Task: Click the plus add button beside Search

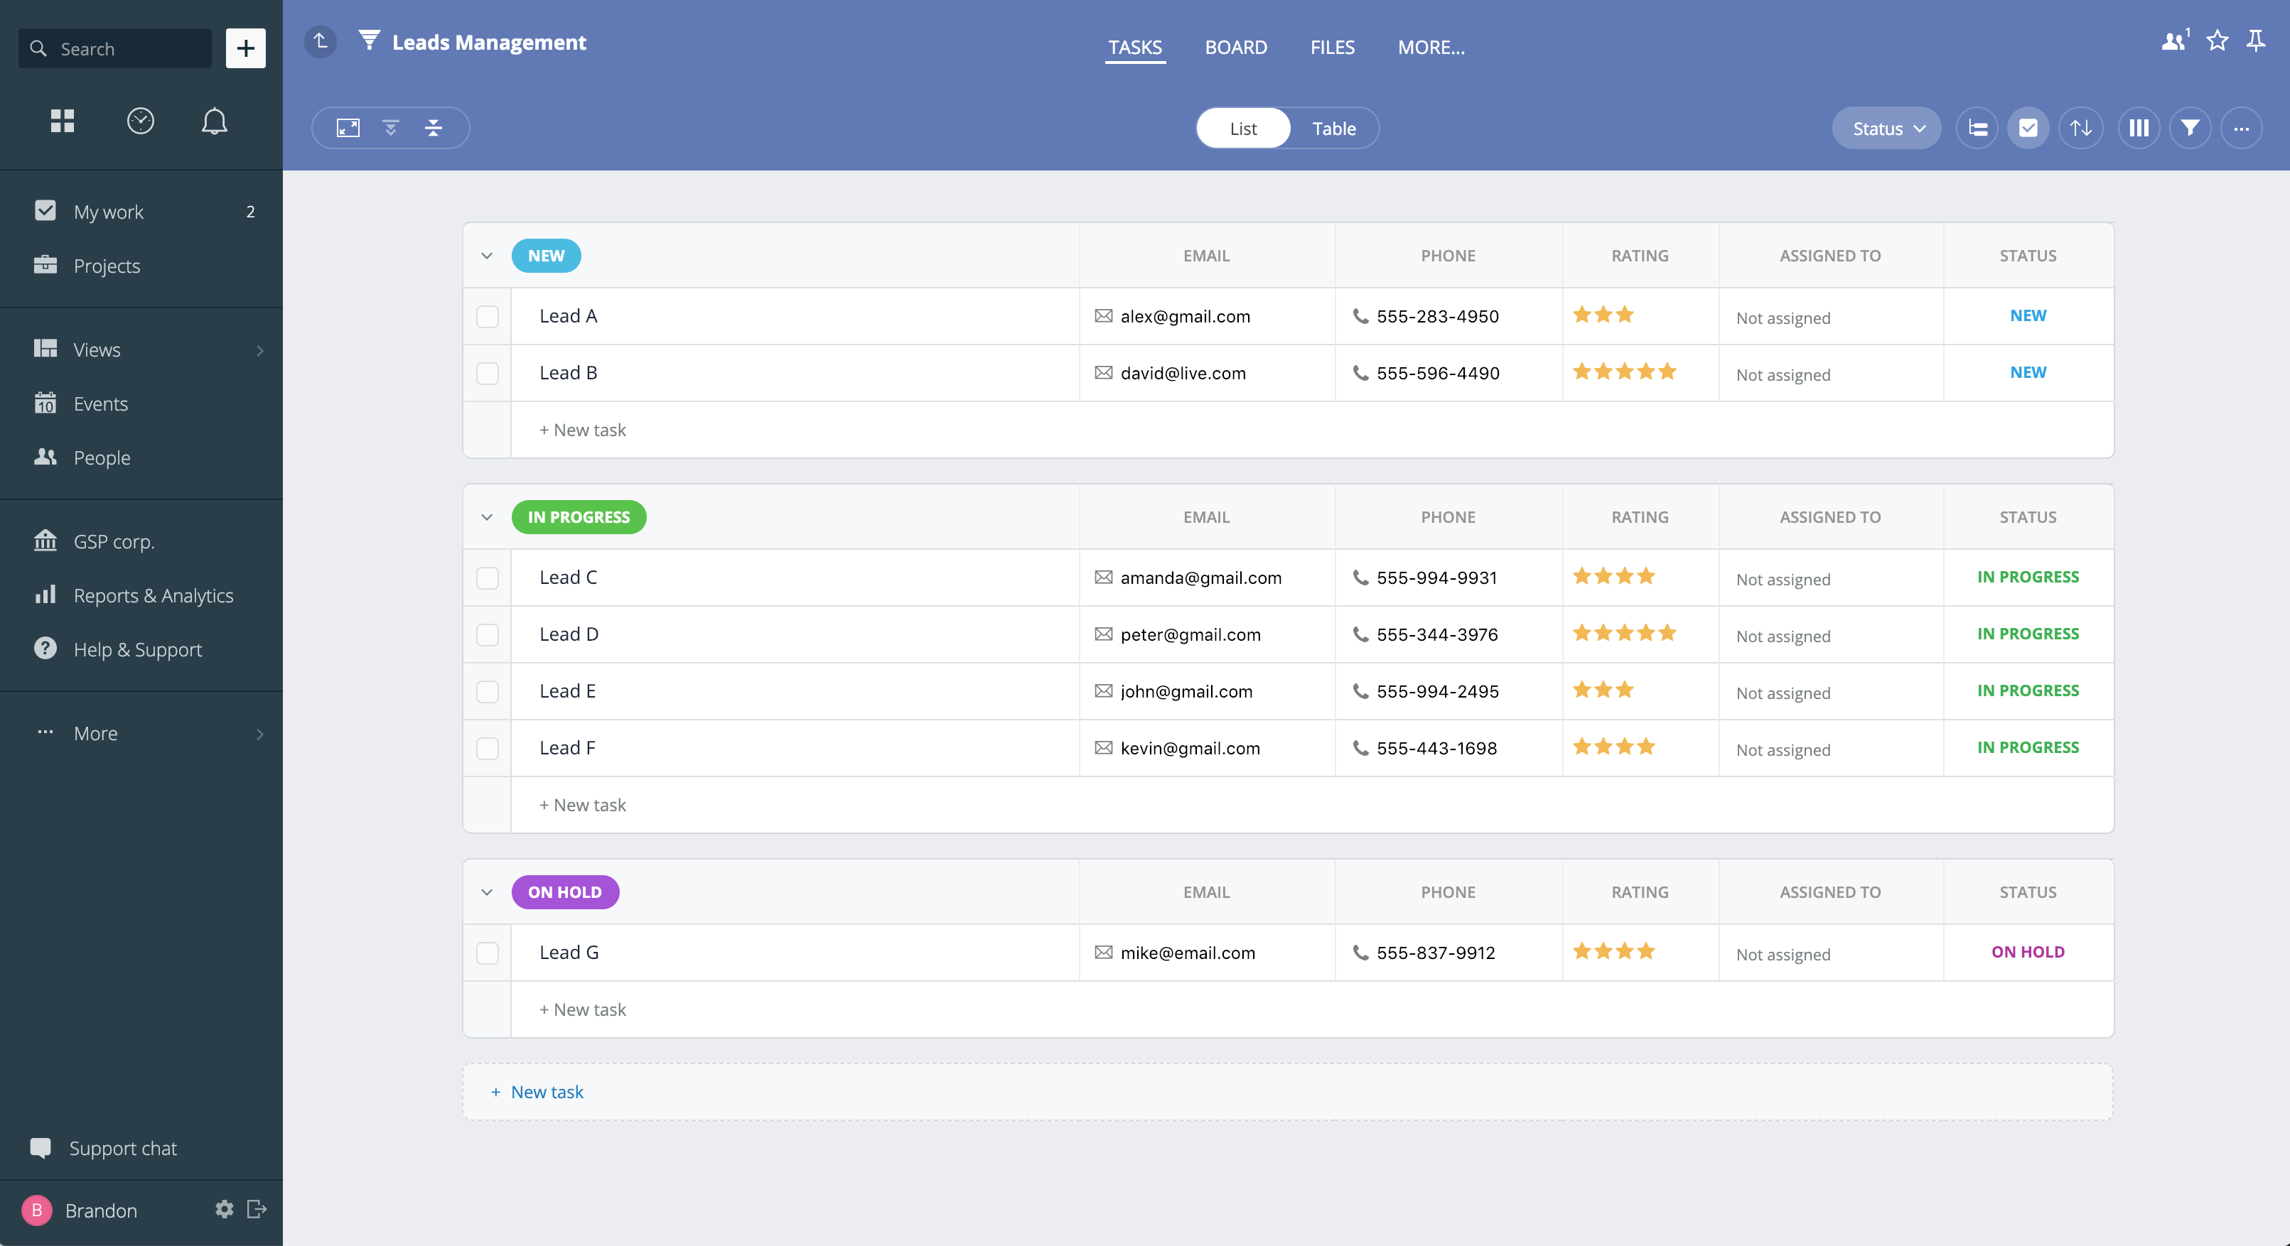Action: [245, 48]
